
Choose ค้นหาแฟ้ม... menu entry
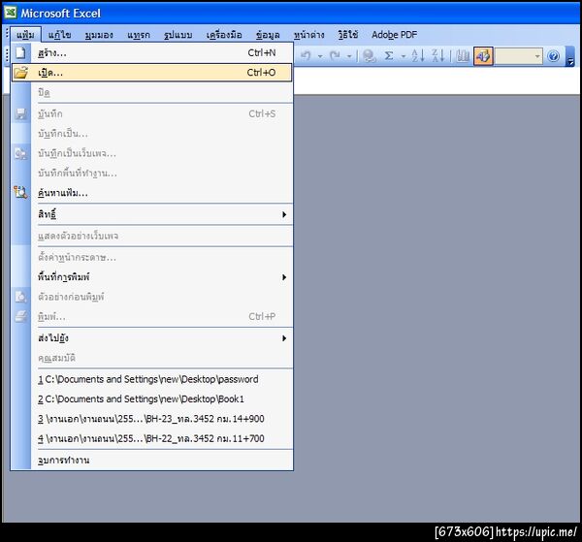click(x=152, y=193)
